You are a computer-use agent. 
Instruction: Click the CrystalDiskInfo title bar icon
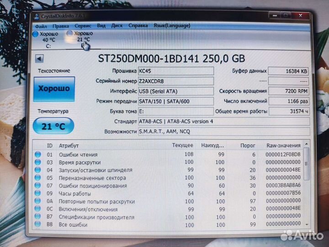(x=37, y=16)
